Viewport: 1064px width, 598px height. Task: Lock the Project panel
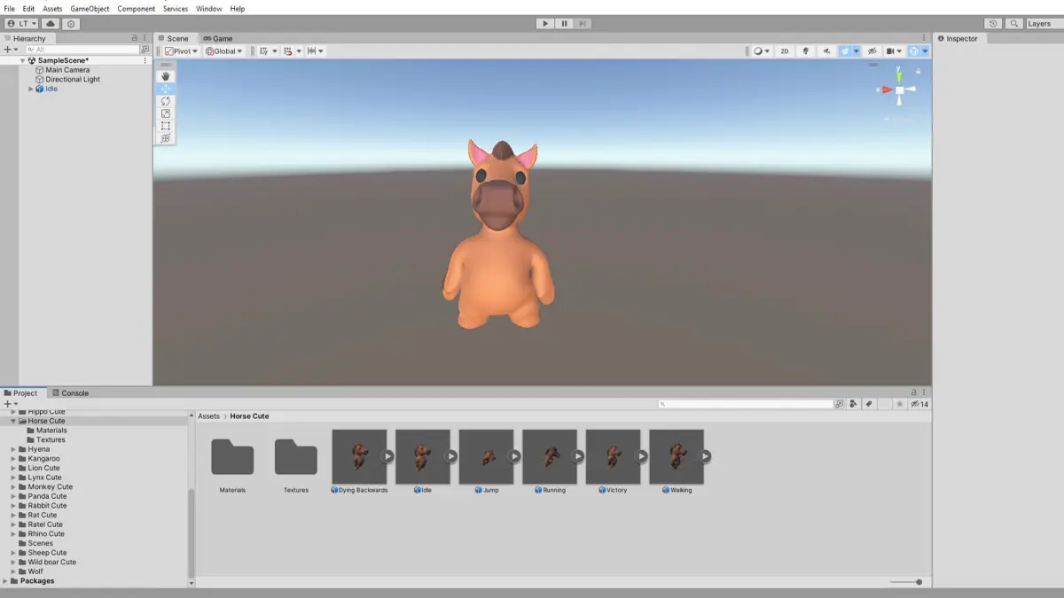click(914, 392)
